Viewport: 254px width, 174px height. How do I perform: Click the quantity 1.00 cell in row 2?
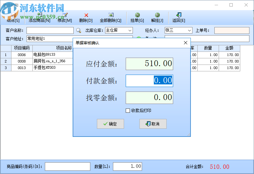click(208, 61)
